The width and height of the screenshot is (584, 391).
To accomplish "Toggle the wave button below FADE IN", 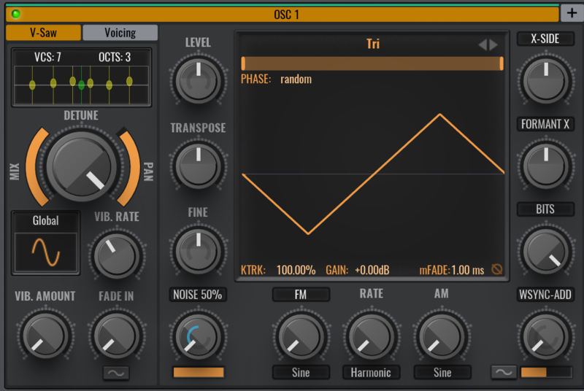I will click(116, 373).
